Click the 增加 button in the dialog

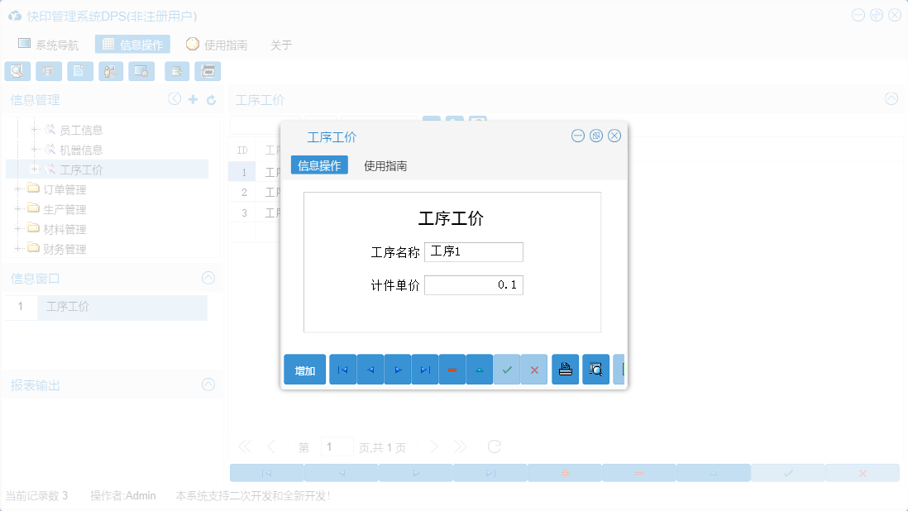(x=305, y=370)
